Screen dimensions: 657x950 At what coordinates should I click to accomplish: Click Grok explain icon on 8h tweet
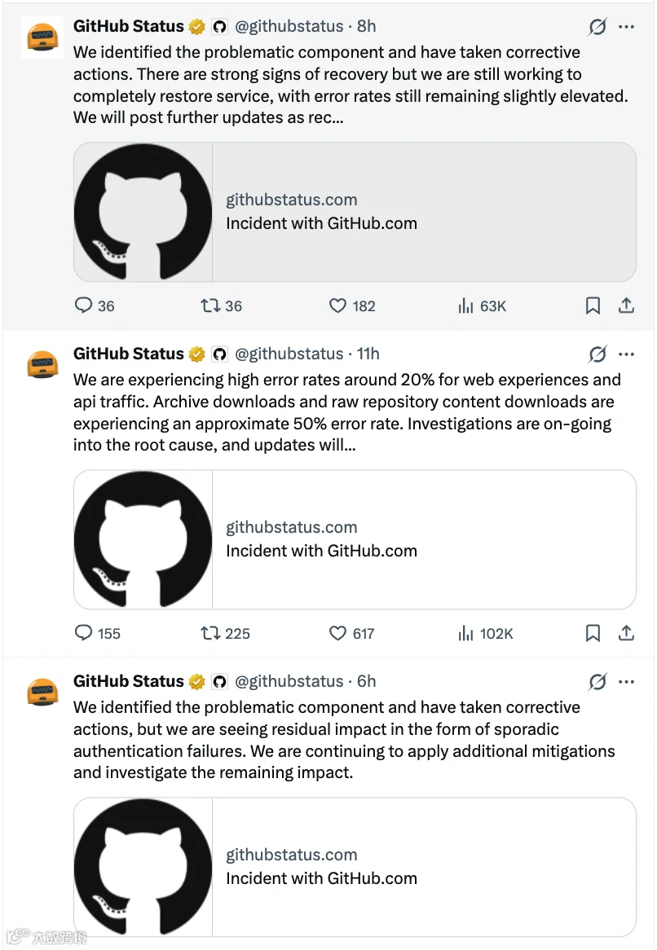pos(597,27)
